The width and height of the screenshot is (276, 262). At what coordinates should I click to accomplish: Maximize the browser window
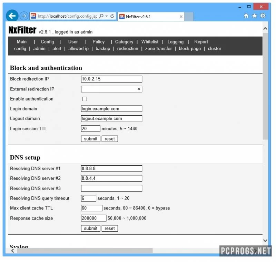[x=249, y=7]
